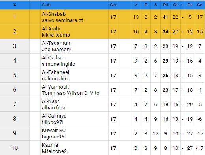Image resolution: width=205 pixels, height=155 pixels.
Task: Select manager Jac Marconi under Al-Tadamun
Action: point(56,50)
